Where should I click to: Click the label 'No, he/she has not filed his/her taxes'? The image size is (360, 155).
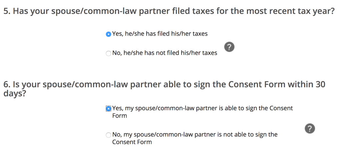pyautogui.click(x=165, y=53)
